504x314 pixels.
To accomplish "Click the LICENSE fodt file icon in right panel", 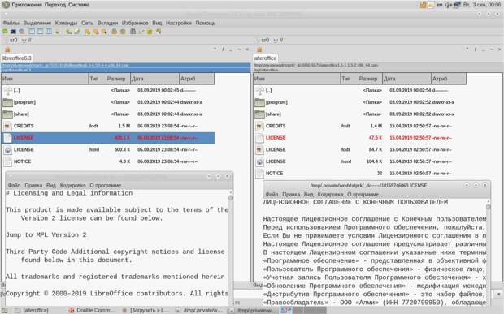I will 259,150.
